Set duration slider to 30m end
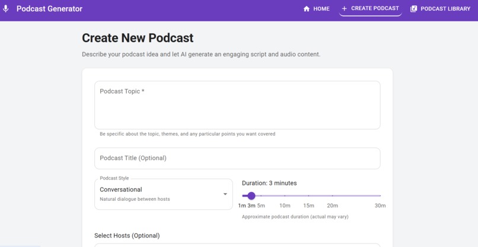Screen dimensions: 478x247 tap(380, 195)
